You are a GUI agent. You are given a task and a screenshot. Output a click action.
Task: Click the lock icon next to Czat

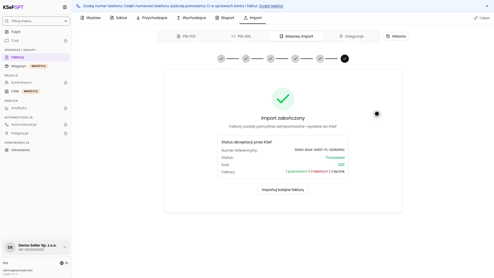click(x=66, y=41)
